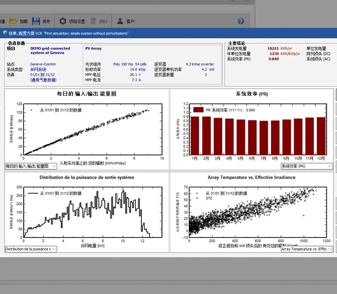This screenshot has height=294, width=337.
Task: Click the 1月 bar in the PR chart
Action: pos(195,136)
